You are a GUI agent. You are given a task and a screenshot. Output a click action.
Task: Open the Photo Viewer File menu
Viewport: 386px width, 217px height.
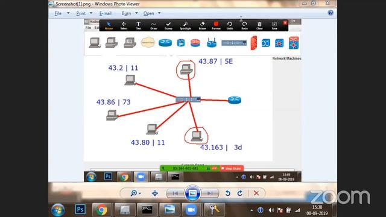[x=58, y=13]
